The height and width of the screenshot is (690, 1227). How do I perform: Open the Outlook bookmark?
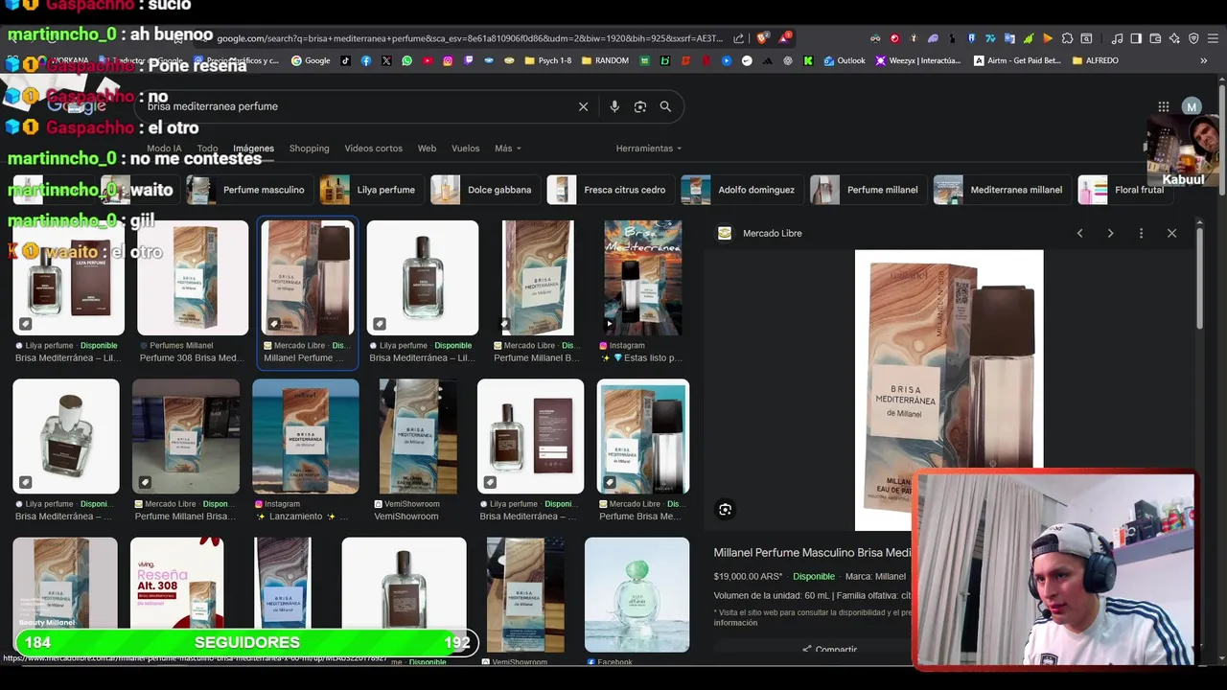pyautogui.click(x=844, y=60)
